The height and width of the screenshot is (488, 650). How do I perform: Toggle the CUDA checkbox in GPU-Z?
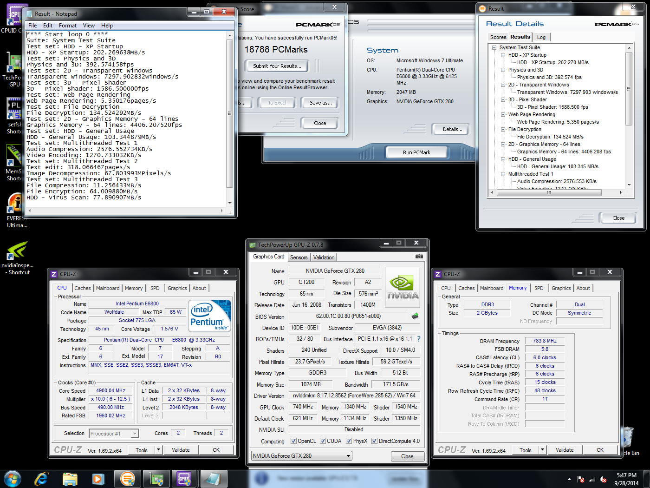click(323, 441)
